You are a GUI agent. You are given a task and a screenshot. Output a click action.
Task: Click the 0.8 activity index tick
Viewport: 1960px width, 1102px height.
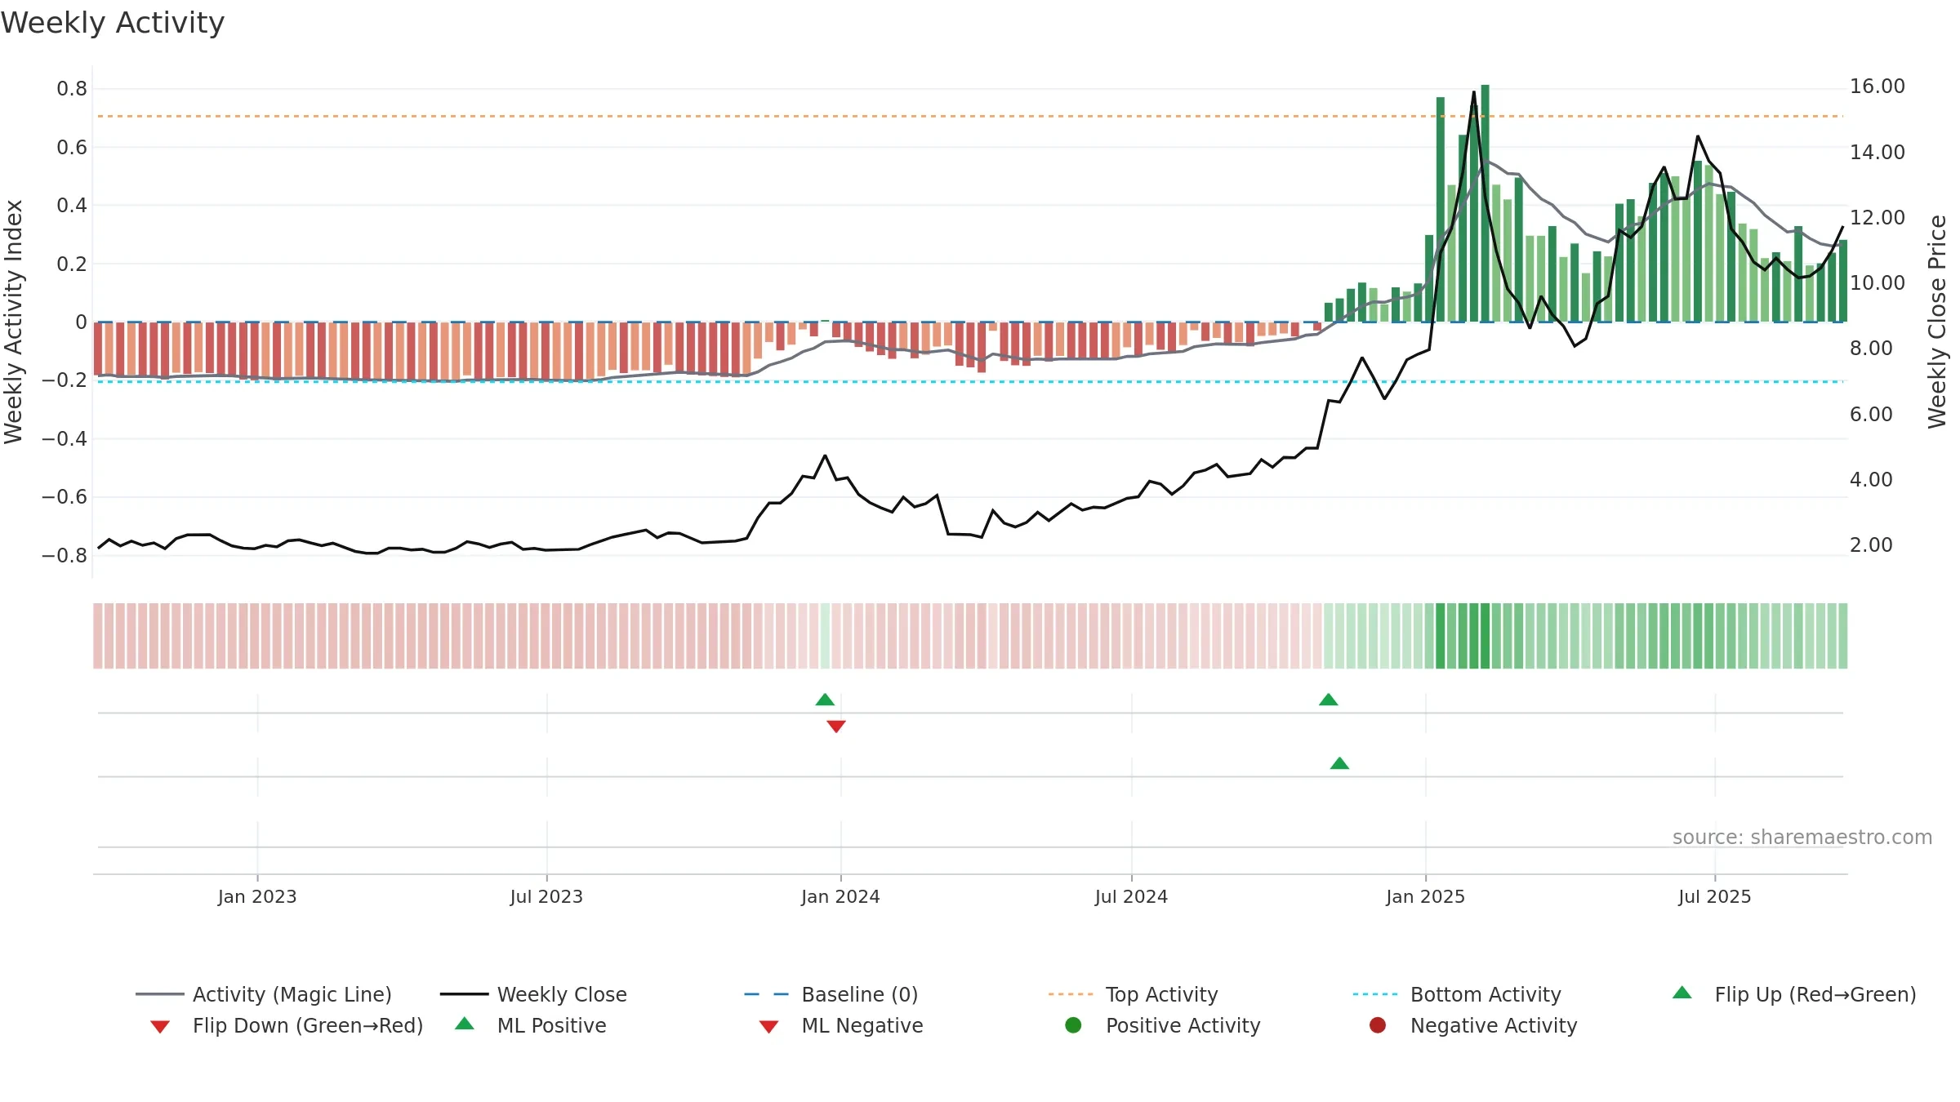tap(72, 89)
